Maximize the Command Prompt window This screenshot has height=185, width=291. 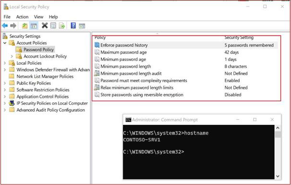tap(255, 120)
